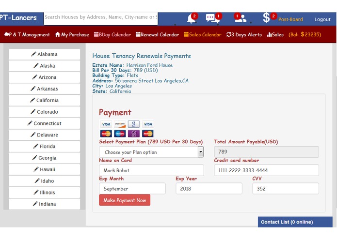
Task: Open Renewal Calendar
Action: tap(157, 34)
